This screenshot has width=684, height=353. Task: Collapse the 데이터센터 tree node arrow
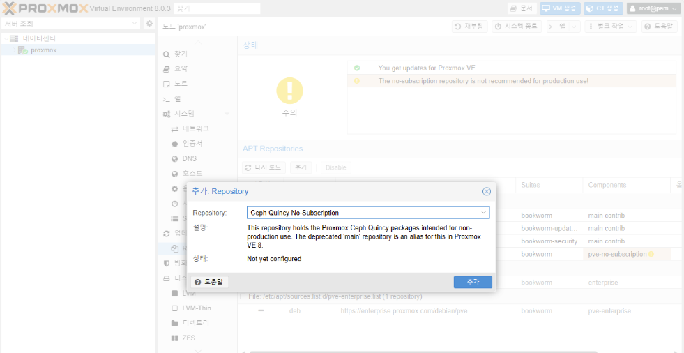6,38
